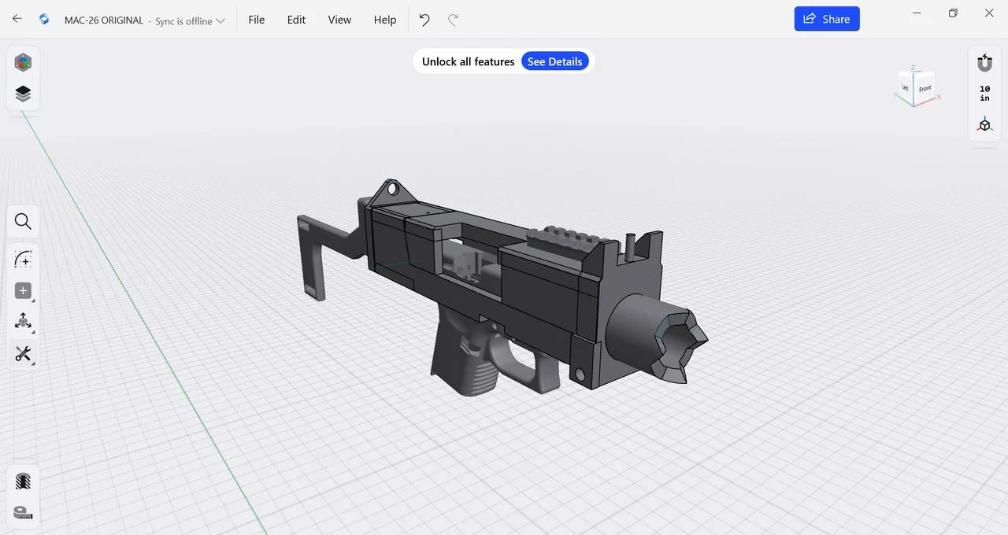Toggle snapping with the magnet icon
This screenshot has width=1008, height=535.
click(x=984, y=62)
